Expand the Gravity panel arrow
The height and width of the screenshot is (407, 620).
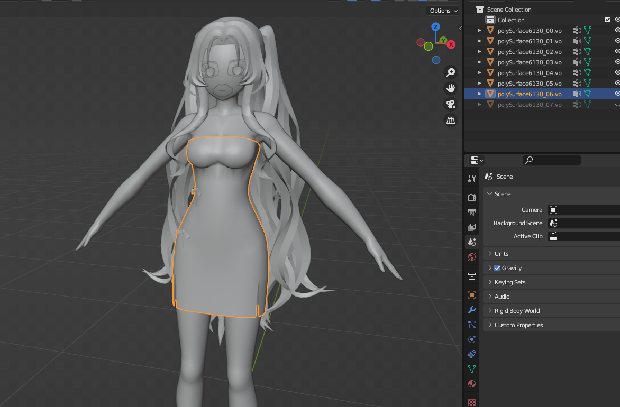(490, 268)
